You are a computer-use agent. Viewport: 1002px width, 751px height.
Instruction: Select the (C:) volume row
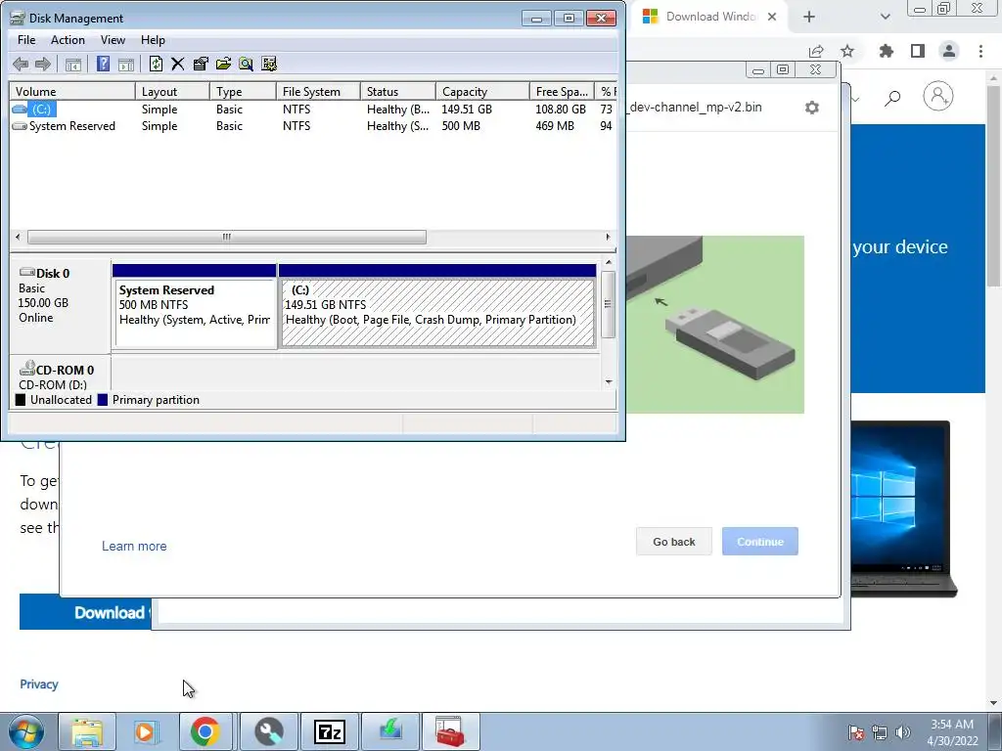click(x=313, y=110)
